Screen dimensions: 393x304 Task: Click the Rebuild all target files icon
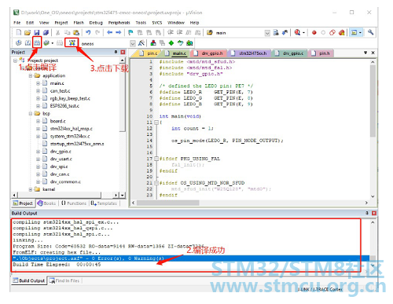click(37, 43)
